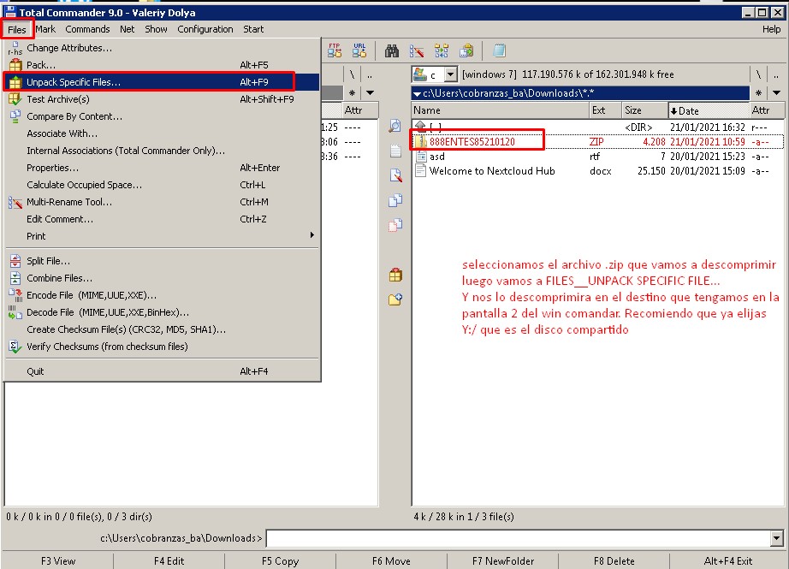Click the multi-rename tool toolbar icon
Viewport: 789px width, 569px height.
pyautogui.click(x=417, y=50)
